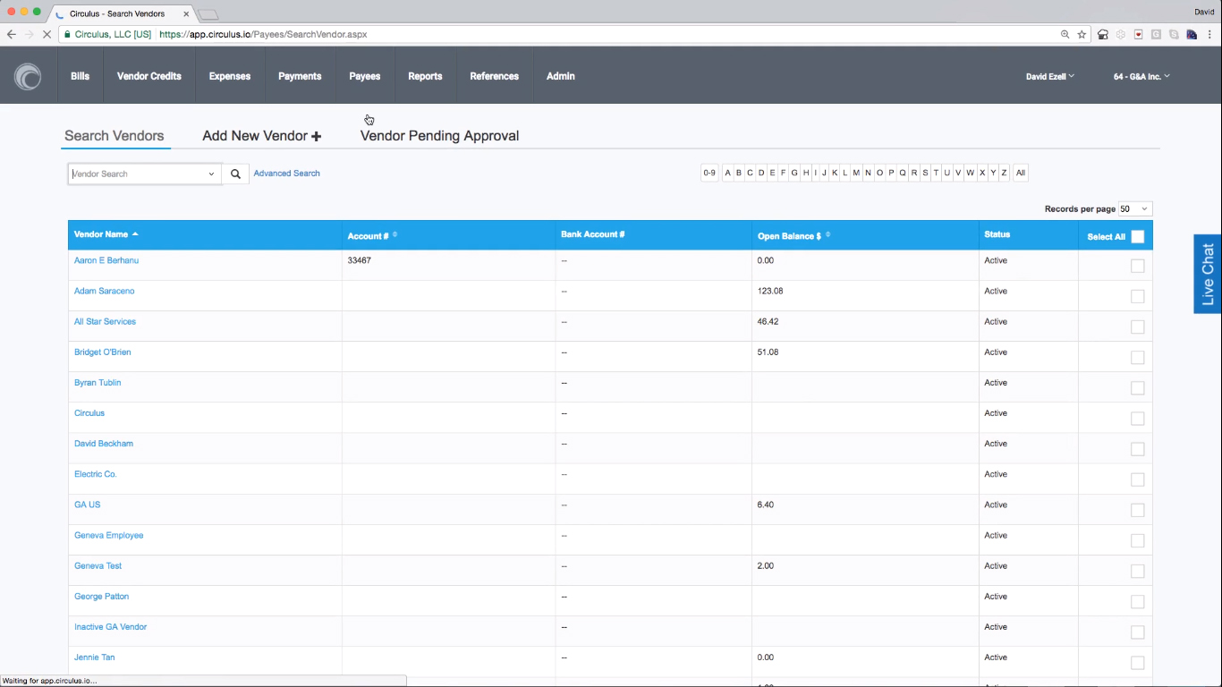Check the box for Geneva Test
The height and width of the screenshot is (687, 1222).
coord(1138,571)
